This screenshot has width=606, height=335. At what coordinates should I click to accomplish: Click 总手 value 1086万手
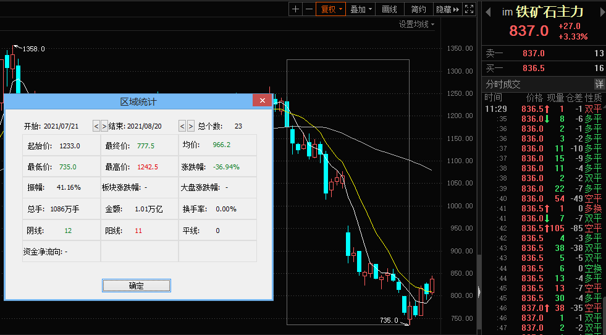(64, 210)
